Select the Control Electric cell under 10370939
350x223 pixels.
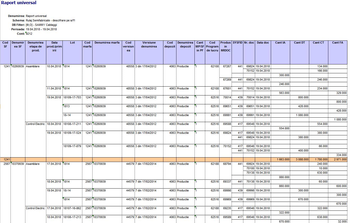(36, 208)
